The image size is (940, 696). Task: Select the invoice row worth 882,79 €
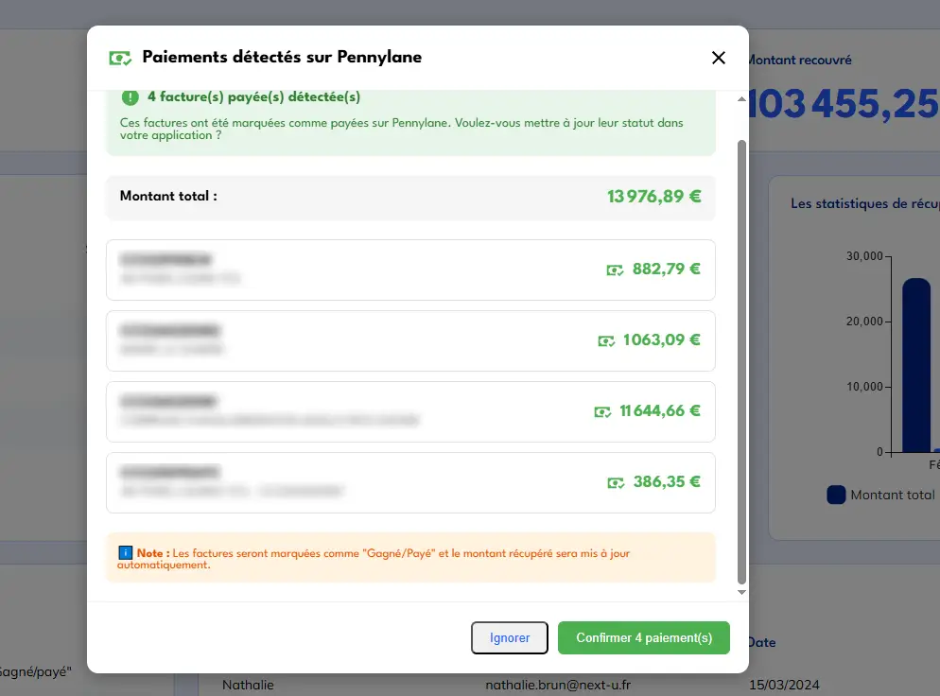click(410, 270)
